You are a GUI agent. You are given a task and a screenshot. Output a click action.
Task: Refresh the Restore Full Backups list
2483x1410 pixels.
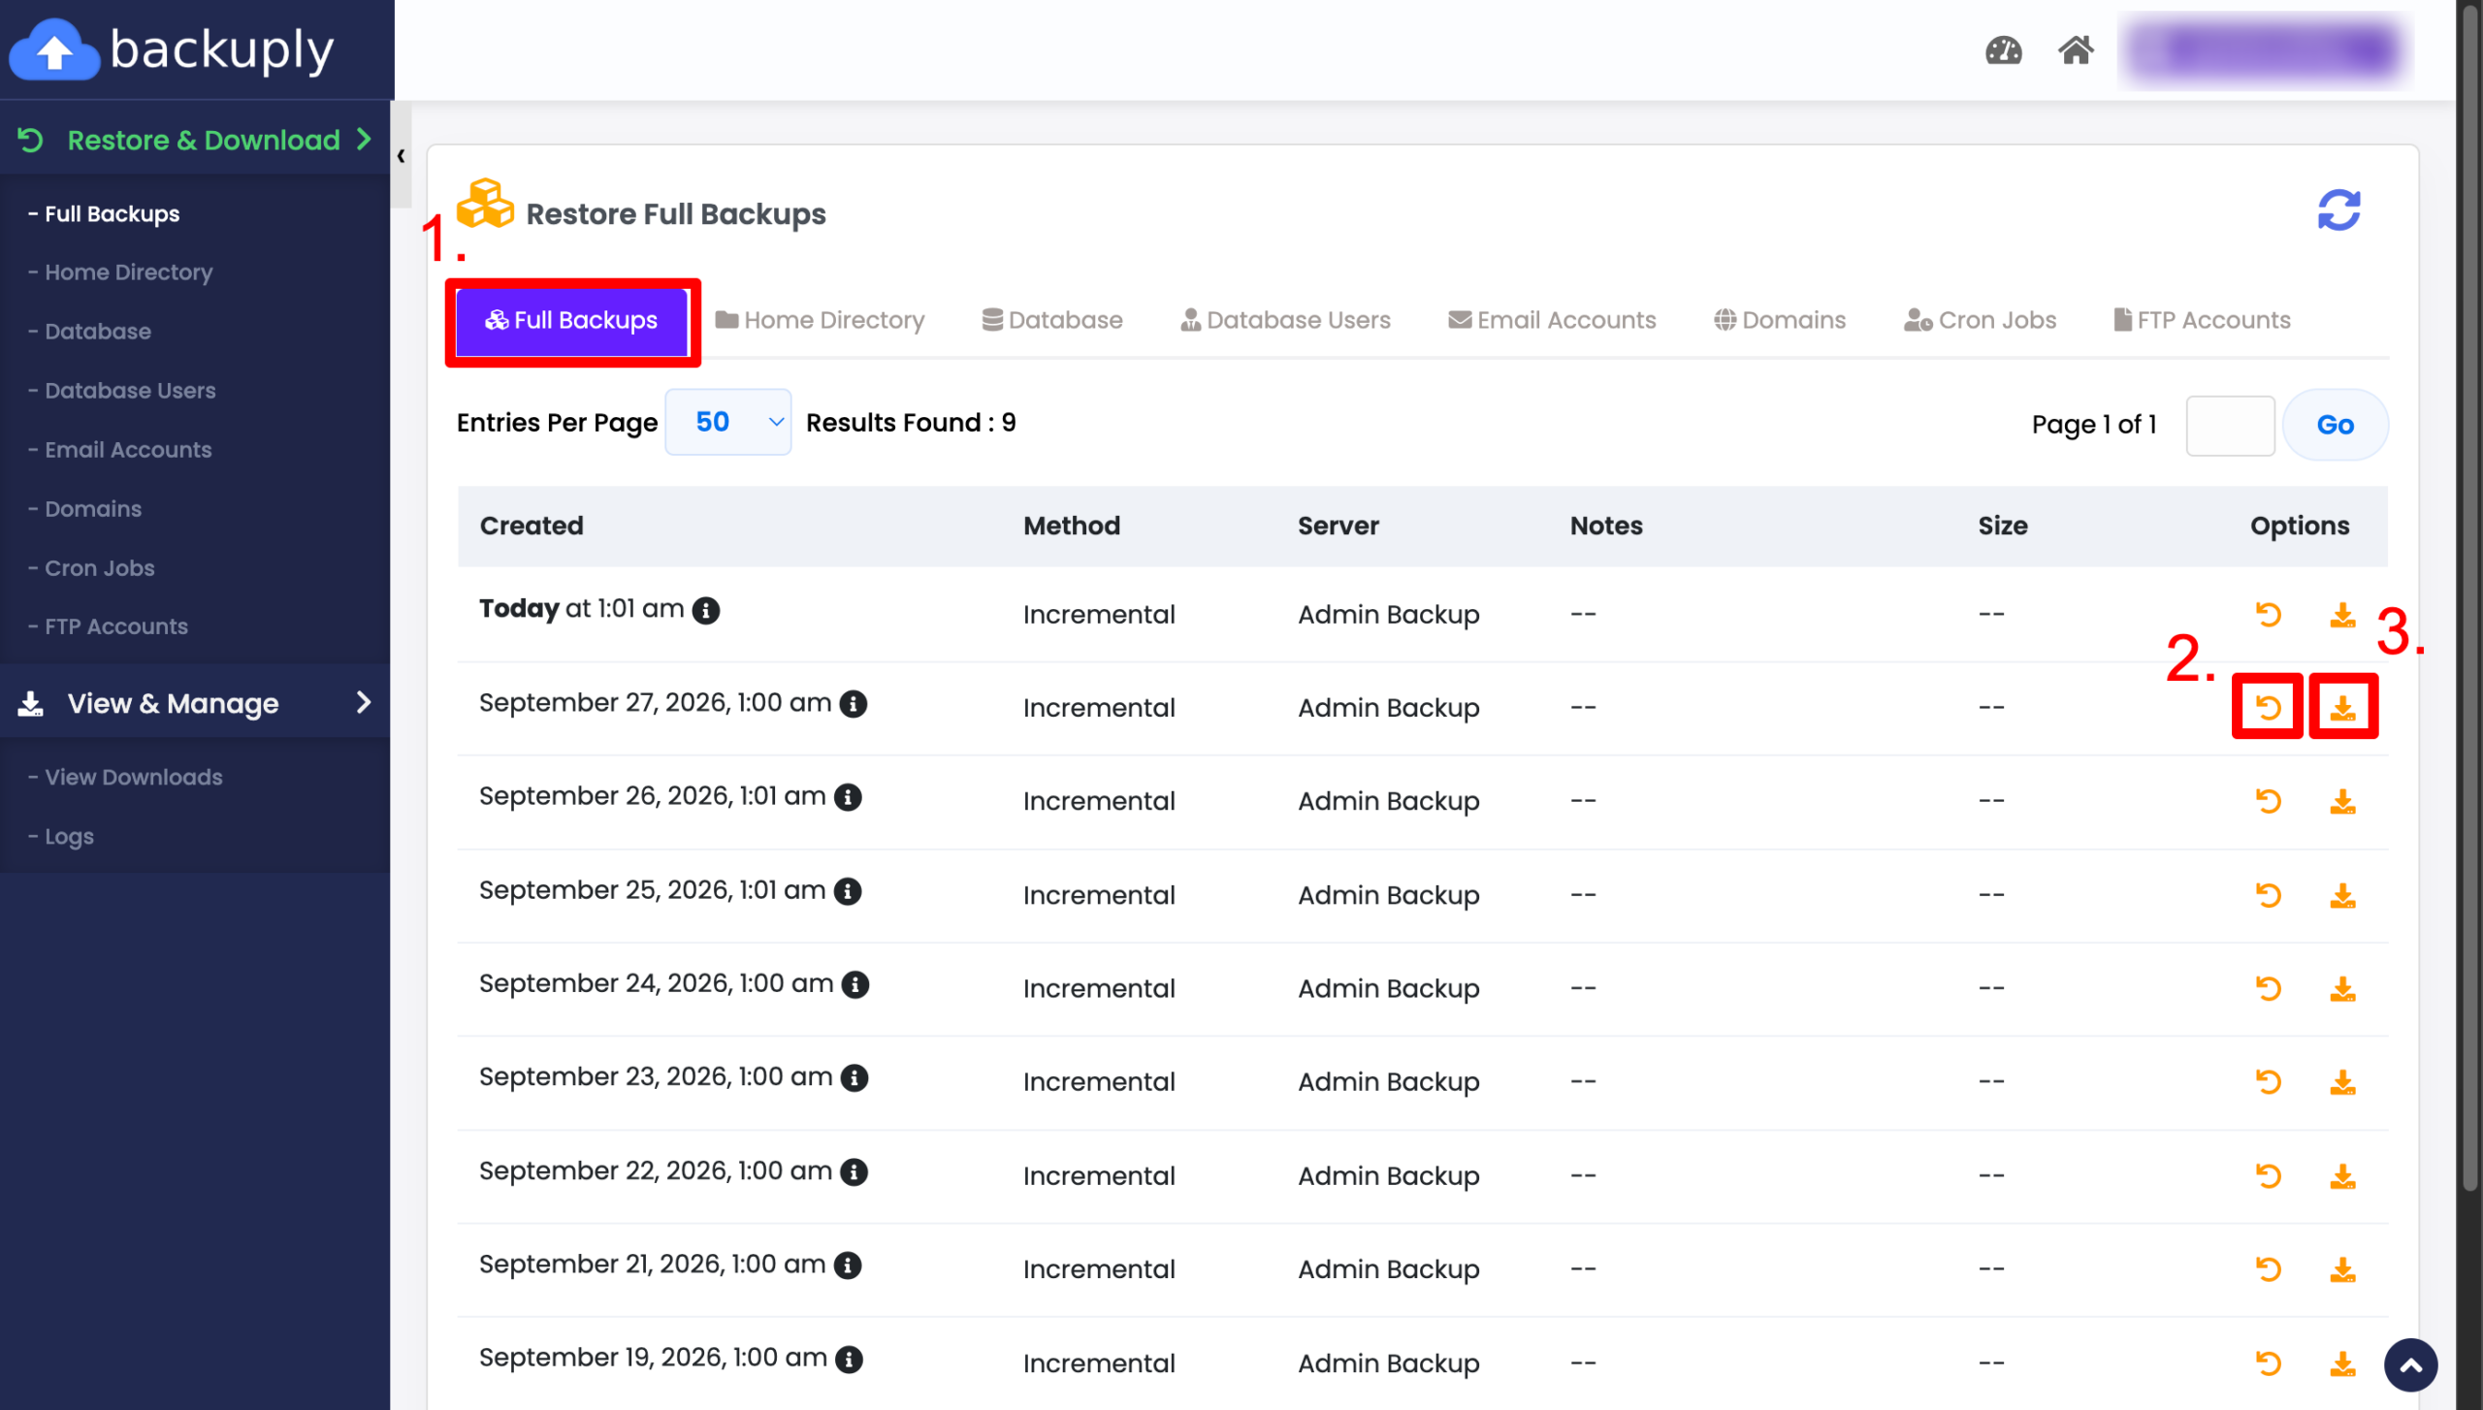[x=2338, y=210]
